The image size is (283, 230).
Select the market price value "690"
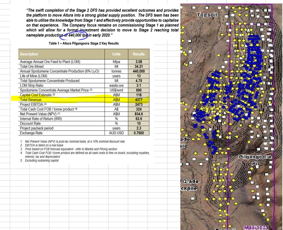coord(139,90)
